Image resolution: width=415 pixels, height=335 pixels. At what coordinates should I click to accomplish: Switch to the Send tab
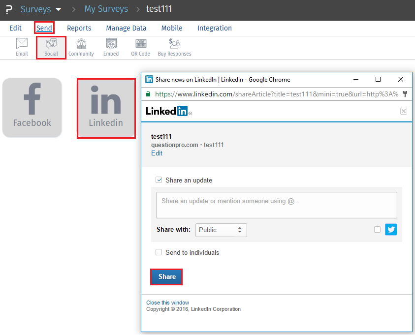click(44, 28)
